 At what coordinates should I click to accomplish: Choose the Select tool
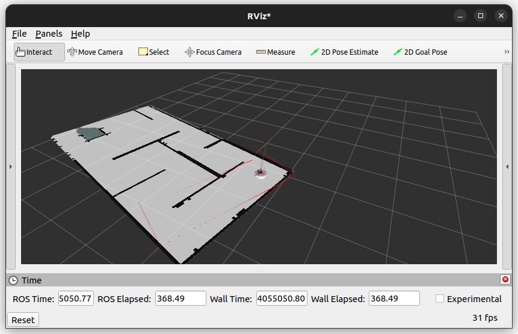click(153, 52)
